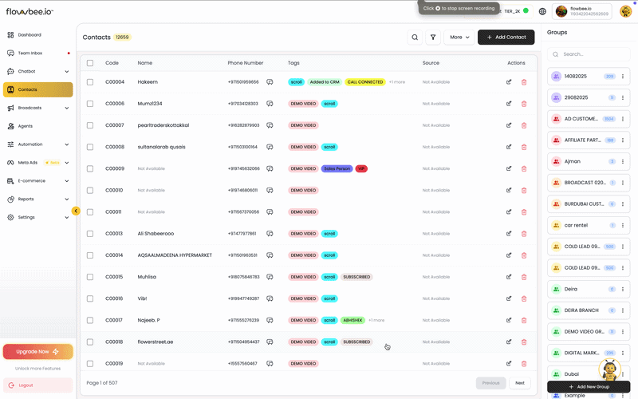Click the Add Contact button
The width and height of the screenshot is (638, 399).
click(506, 38)
